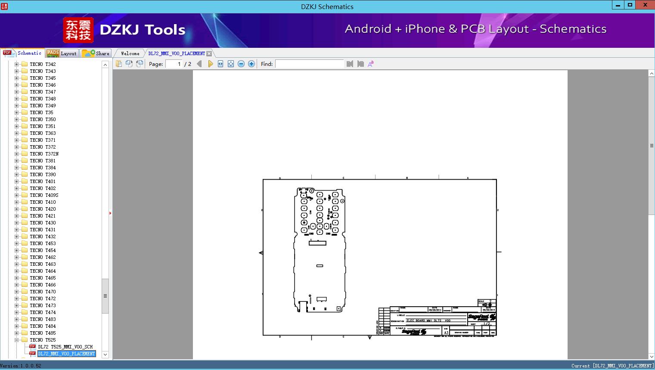Image resolution: width=655 pixels, height=370 pixels.
Task: Expand the TECNO T470 folder
Action: [17, 292]
